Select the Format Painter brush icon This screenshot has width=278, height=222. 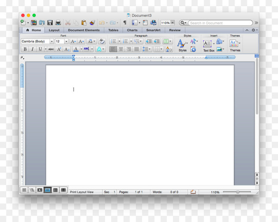pyautogui.click(x=92, y=23)
